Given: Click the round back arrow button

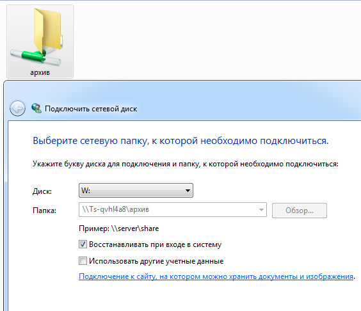Looking at the screenshot, I should pyautogui.click(x=17, y=108).
